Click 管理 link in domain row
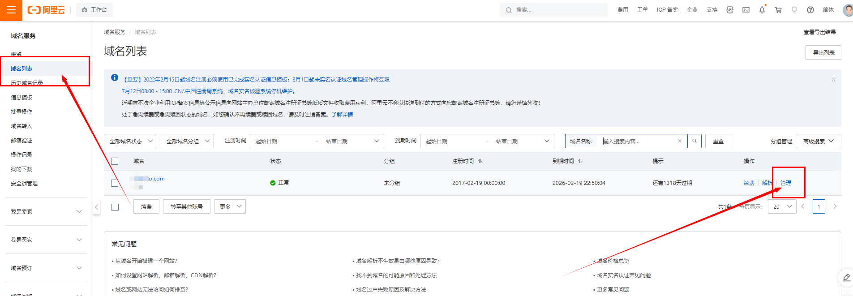Screen dimensions: 853x296 pos(785,183)
